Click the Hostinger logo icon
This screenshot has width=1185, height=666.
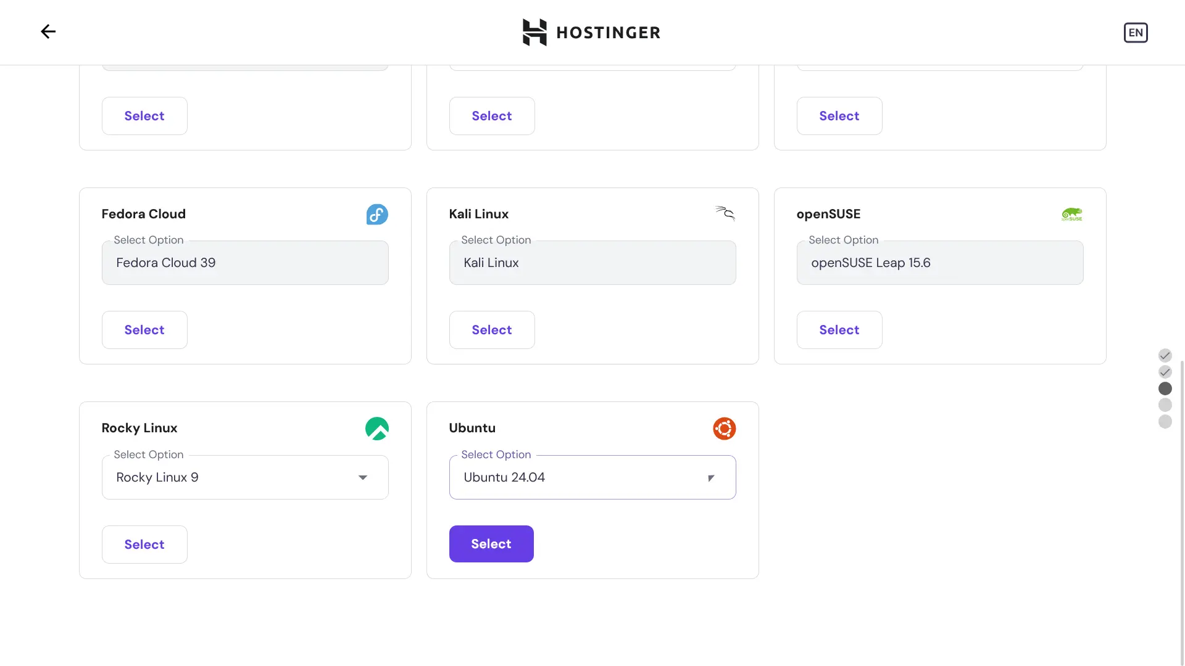point(534,33)
